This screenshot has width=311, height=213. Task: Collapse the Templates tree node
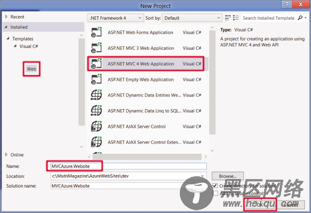[x=8, y=38]
